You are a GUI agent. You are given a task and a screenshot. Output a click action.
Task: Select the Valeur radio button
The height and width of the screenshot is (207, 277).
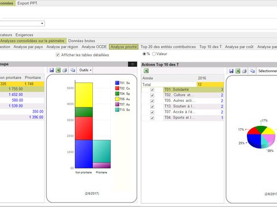(x=154, y=54)
